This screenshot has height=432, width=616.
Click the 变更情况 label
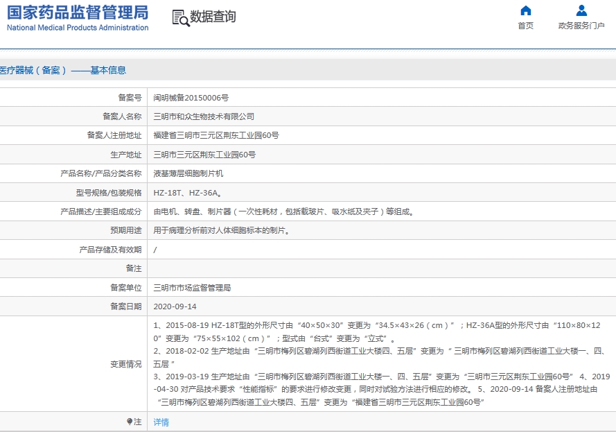[x=125, y=364]
